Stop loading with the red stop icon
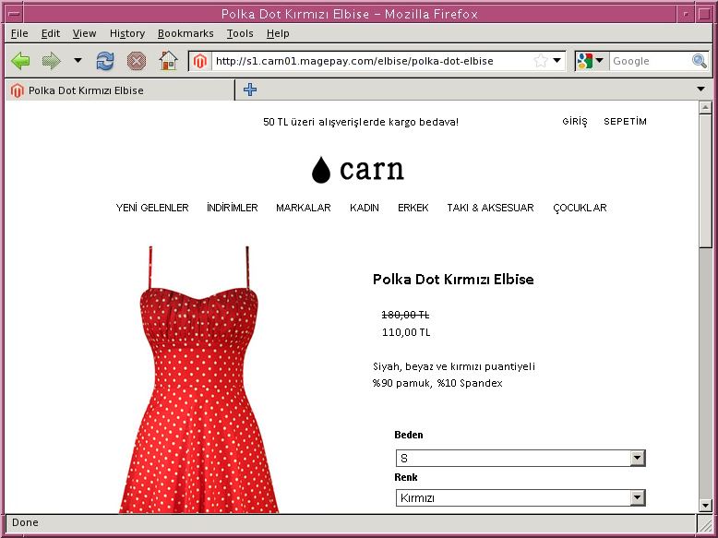This screenshot has height=538, width=718. tap(137, 61)
